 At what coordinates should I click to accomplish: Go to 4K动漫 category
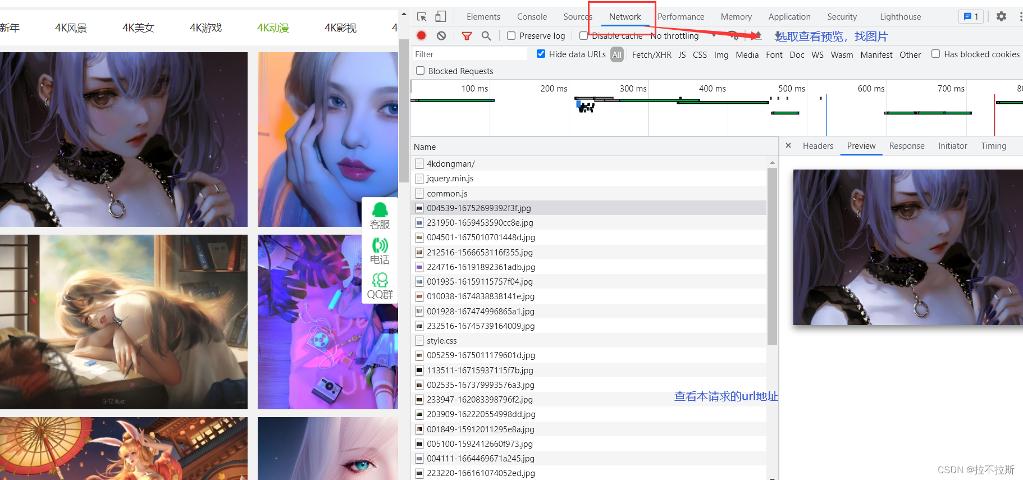pos(273,28)
